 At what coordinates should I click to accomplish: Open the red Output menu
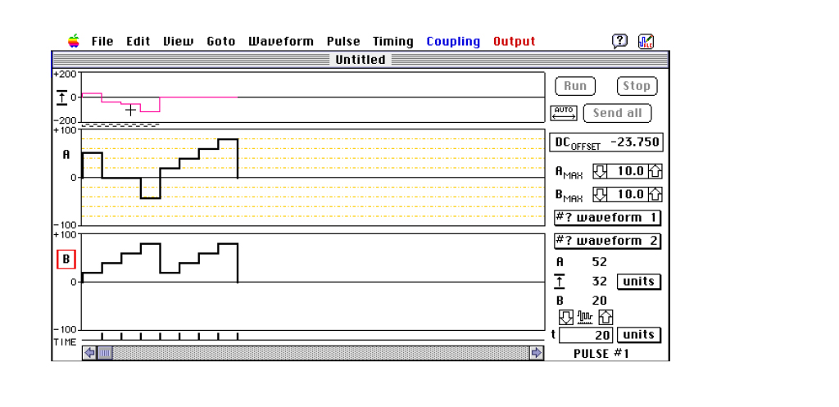515,41
